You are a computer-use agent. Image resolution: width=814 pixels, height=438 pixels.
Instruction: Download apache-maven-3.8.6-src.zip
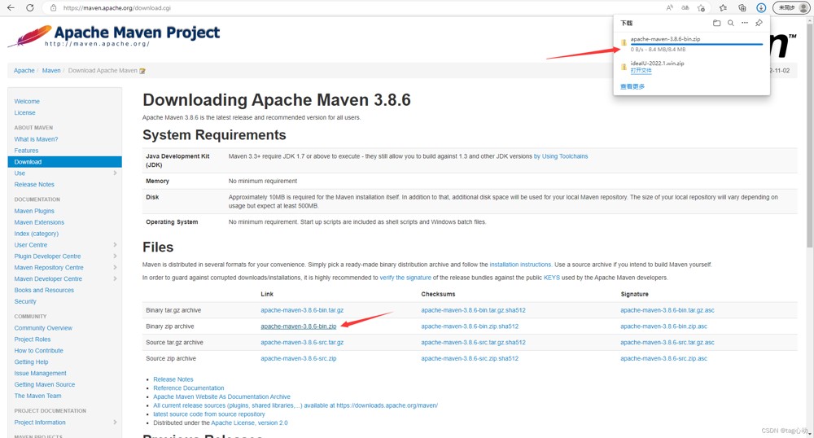click(x=299, y=358)
